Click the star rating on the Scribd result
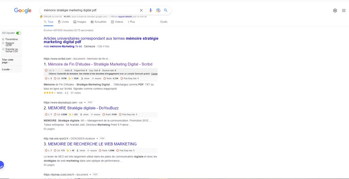This screenshot has height=179, width=349. tap(50, 93)
